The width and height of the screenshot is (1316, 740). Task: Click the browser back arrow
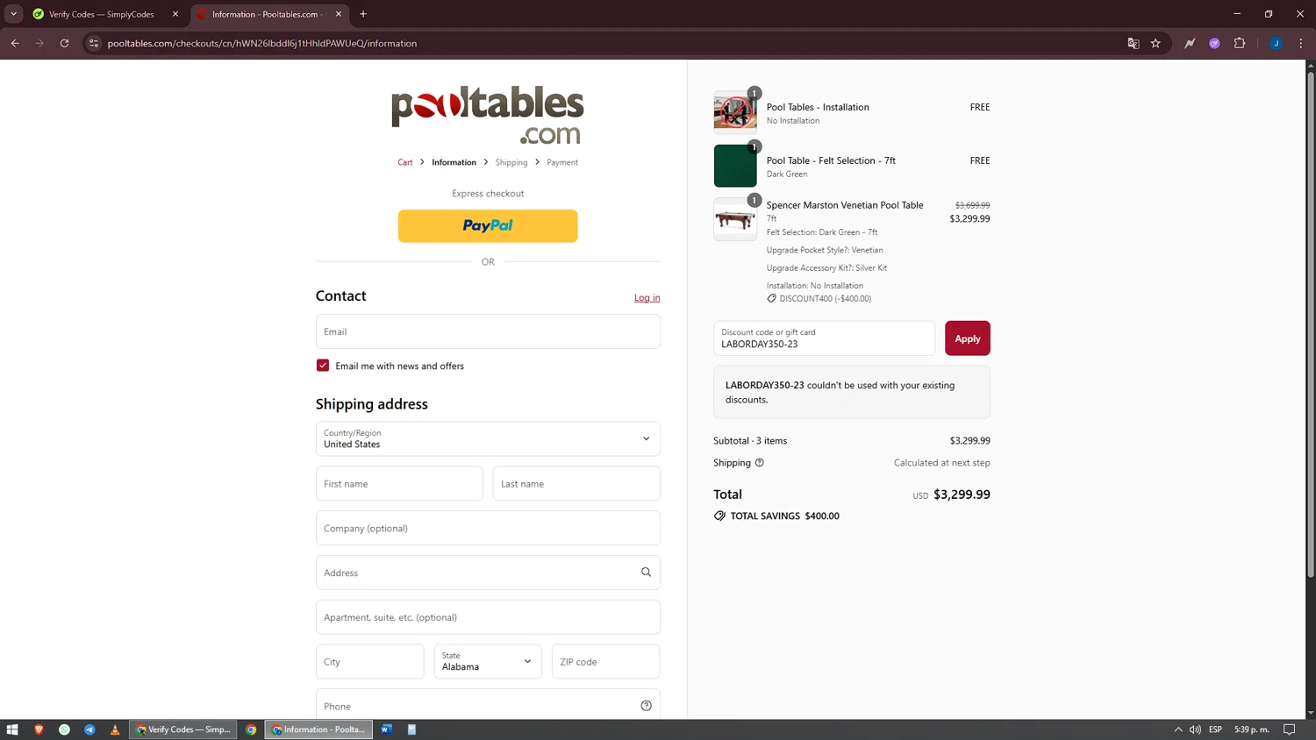(x=15, y=43)
